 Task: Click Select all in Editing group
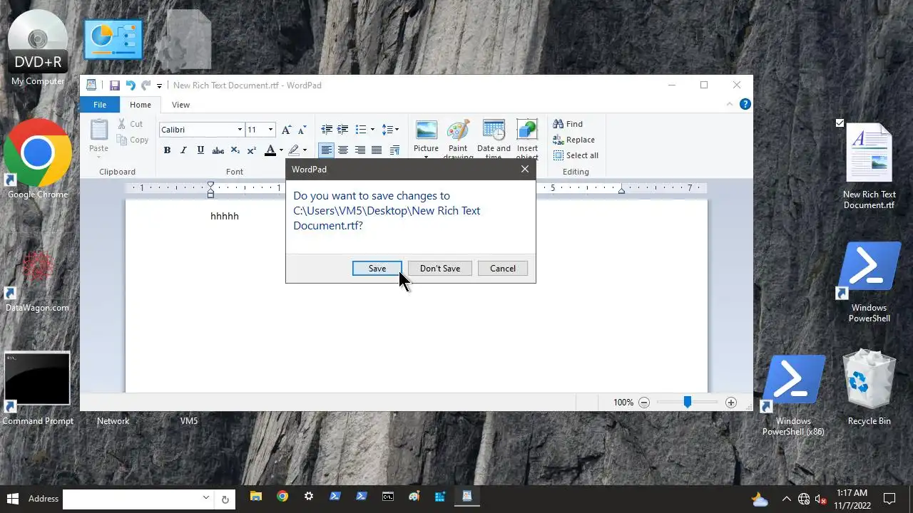pyautogui.click(x=576, y=155)
